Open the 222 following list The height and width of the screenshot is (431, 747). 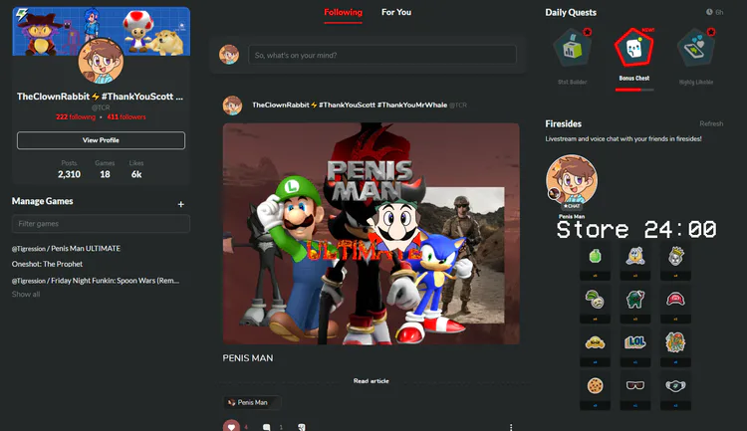(x=76, y=116)
